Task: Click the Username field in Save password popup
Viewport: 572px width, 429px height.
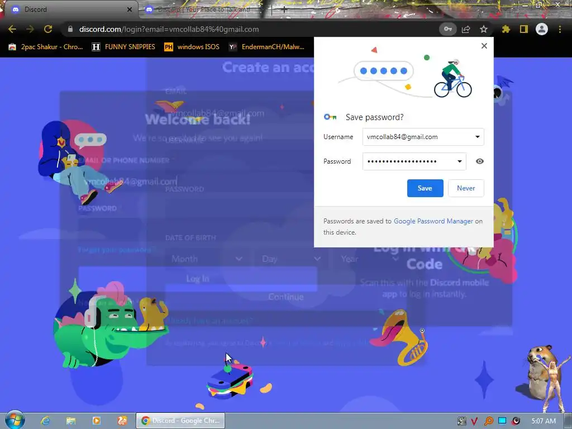Action: click(x=423, y=137)
